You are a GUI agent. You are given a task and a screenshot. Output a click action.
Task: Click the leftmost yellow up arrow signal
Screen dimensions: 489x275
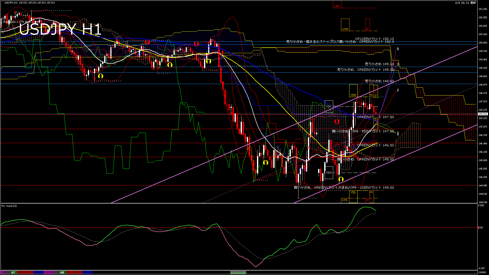click(x=101, y=76)
